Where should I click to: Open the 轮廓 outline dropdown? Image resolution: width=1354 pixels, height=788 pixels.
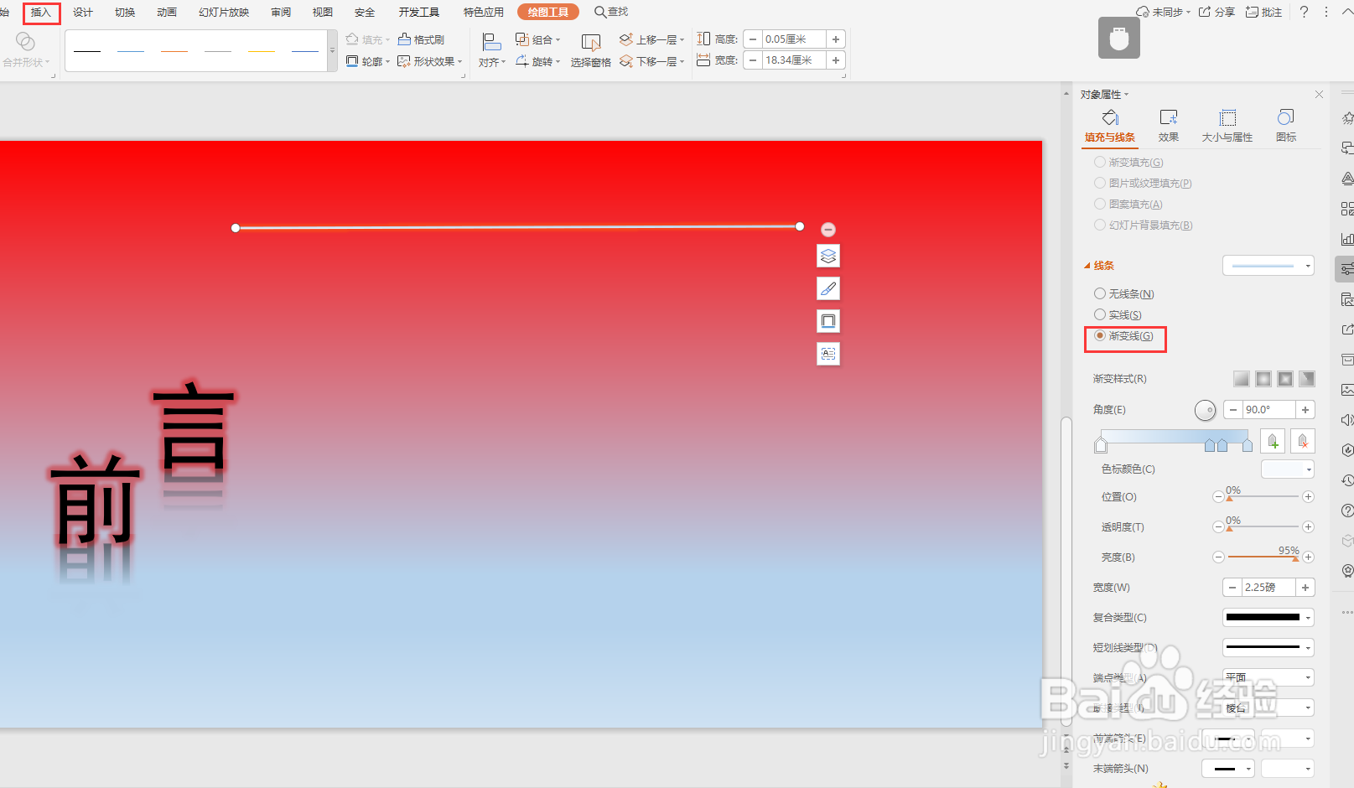click(368, 61)
